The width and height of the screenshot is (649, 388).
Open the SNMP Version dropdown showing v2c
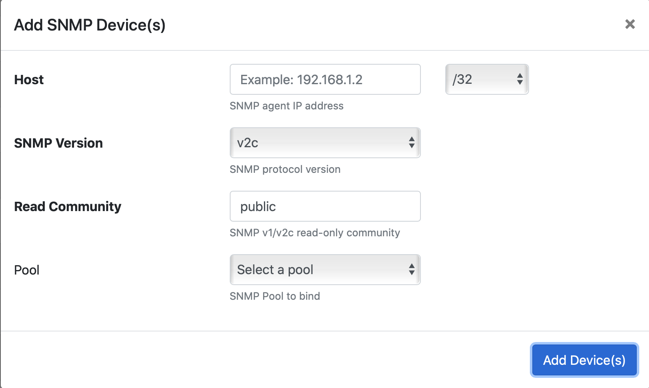click(325, 143)
